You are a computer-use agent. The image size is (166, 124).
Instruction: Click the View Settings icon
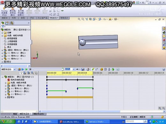point(116,19)
